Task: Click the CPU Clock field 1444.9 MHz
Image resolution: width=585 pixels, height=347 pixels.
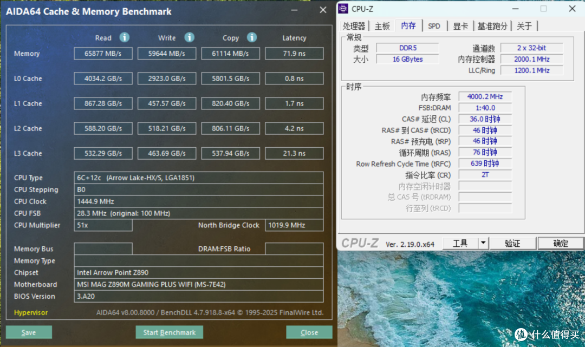Action: [198, 201]
